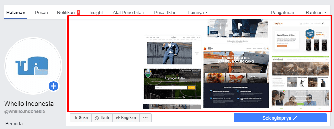Click the Selengkapnya blue button

(x=280, y=118)
